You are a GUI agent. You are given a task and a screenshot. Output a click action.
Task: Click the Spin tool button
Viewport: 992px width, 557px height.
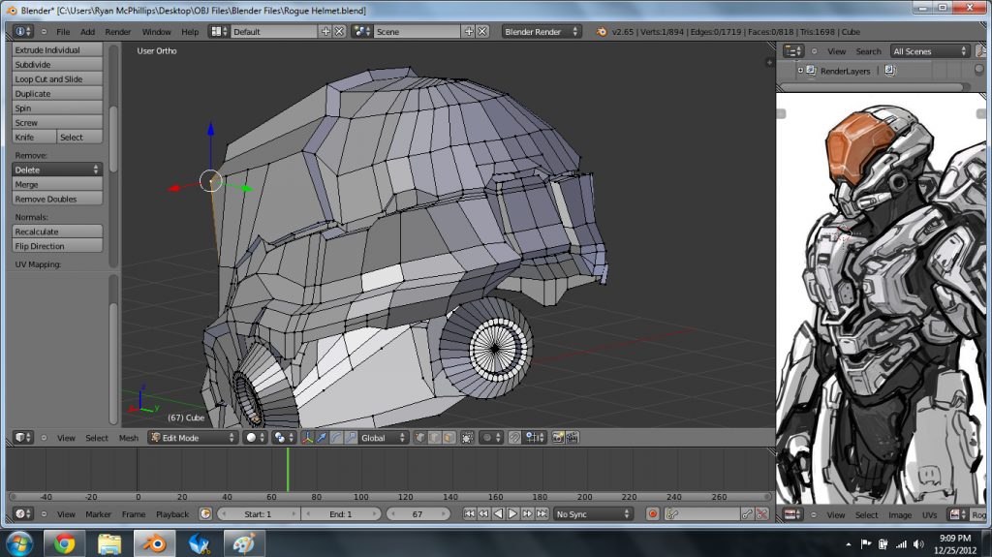click(57, 108)
